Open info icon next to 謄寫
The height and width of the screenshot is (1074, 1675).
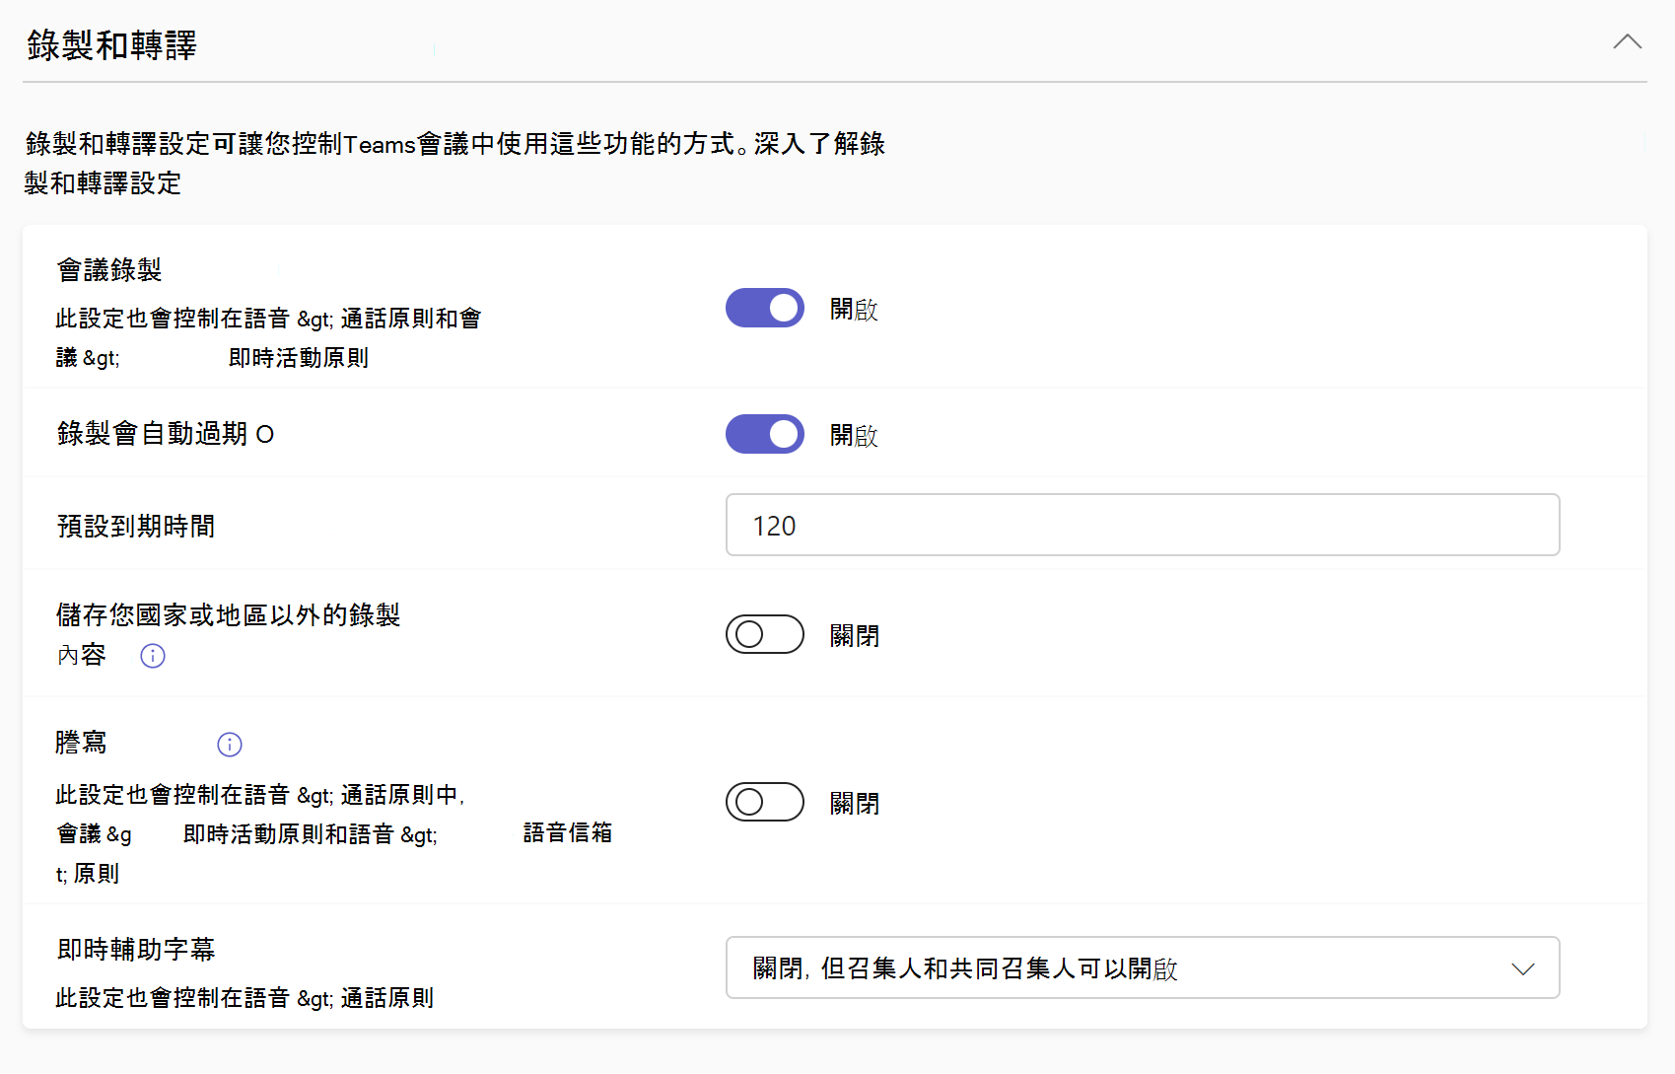click(x=230, y=745)
